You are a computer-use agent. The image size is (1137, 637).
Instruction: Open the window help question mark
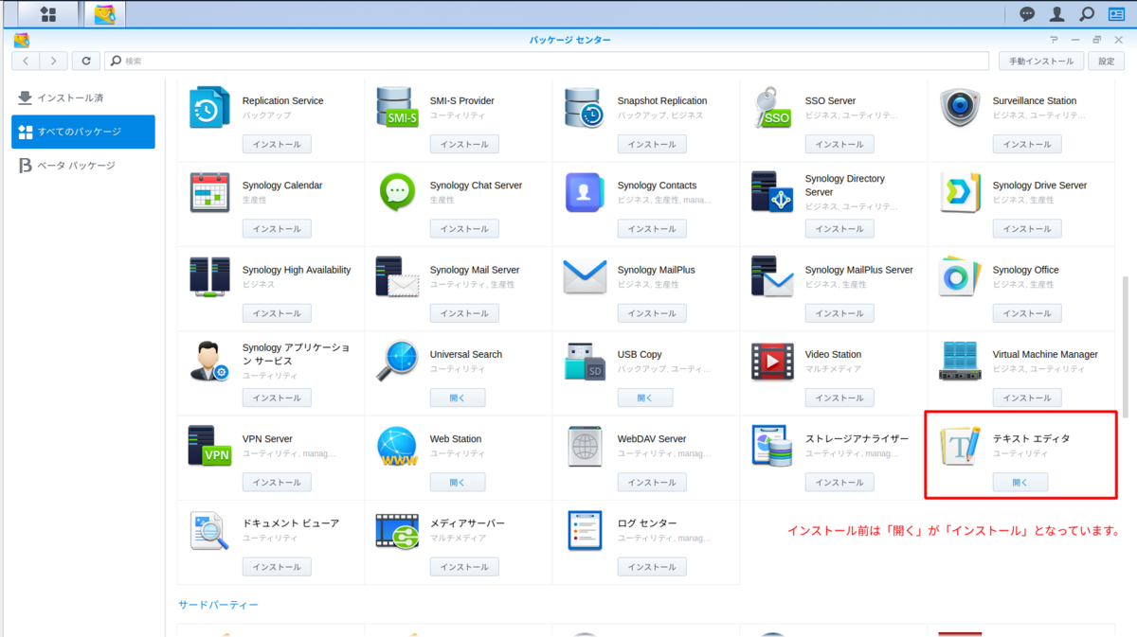[x=1055, y=41]
